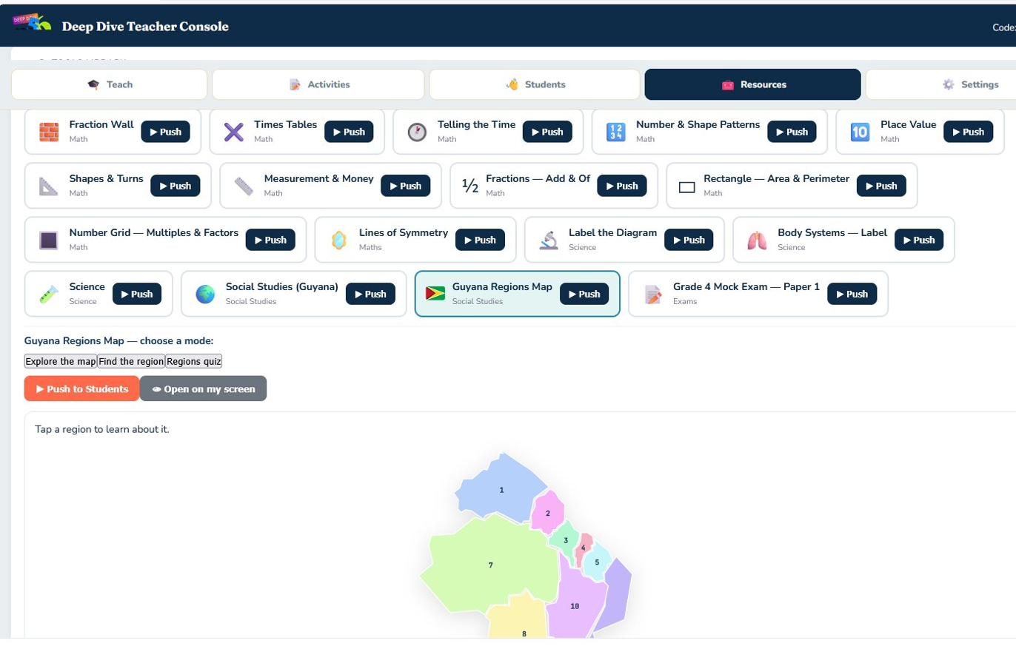Click Open on my screen button
The width and height of the screenshot is (1016, 663).
point(203,388)
